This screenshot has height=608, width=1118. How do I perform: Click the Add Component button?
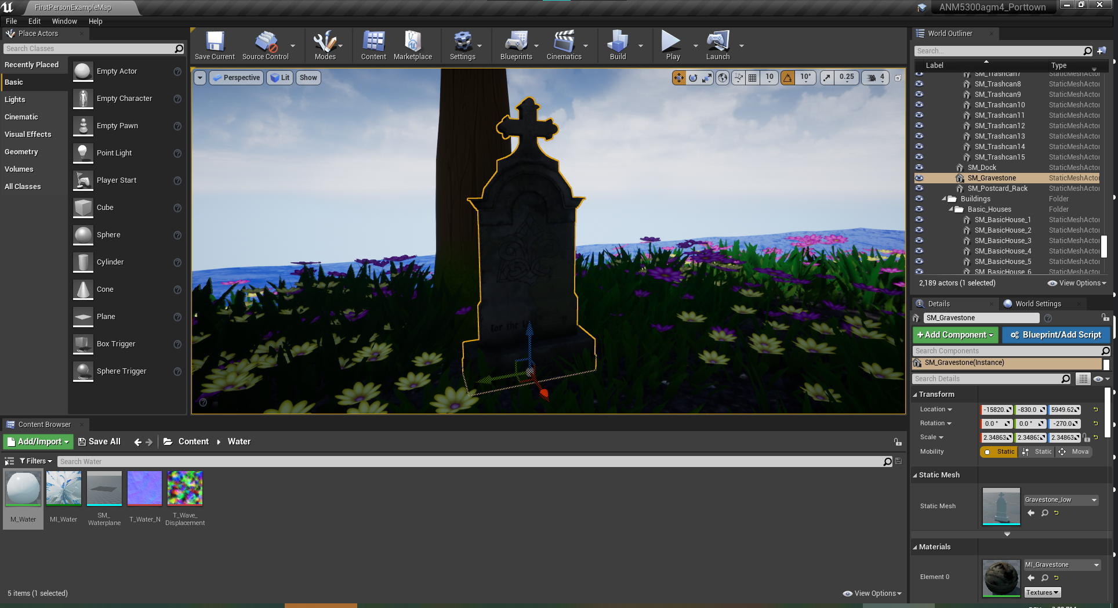(x=955, y=335)
